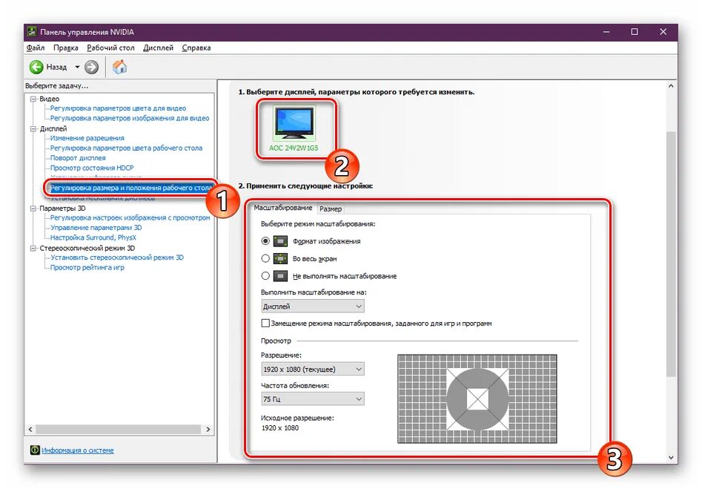
Task: Click left panel scroll-left arrow
Action: pyautogui.click(x=30, y=430)
